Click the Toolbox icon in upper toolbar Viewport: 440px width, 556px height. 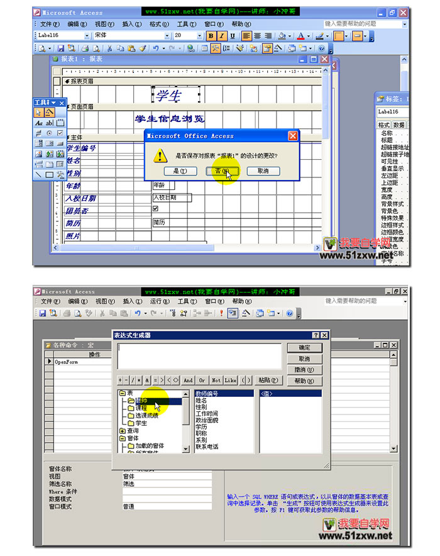(216, 48)
